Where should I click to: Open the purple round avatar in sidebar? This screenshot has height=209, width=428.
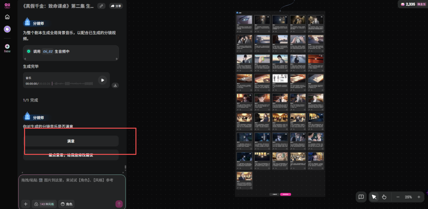pyautogui.click(x=8, y=29)
